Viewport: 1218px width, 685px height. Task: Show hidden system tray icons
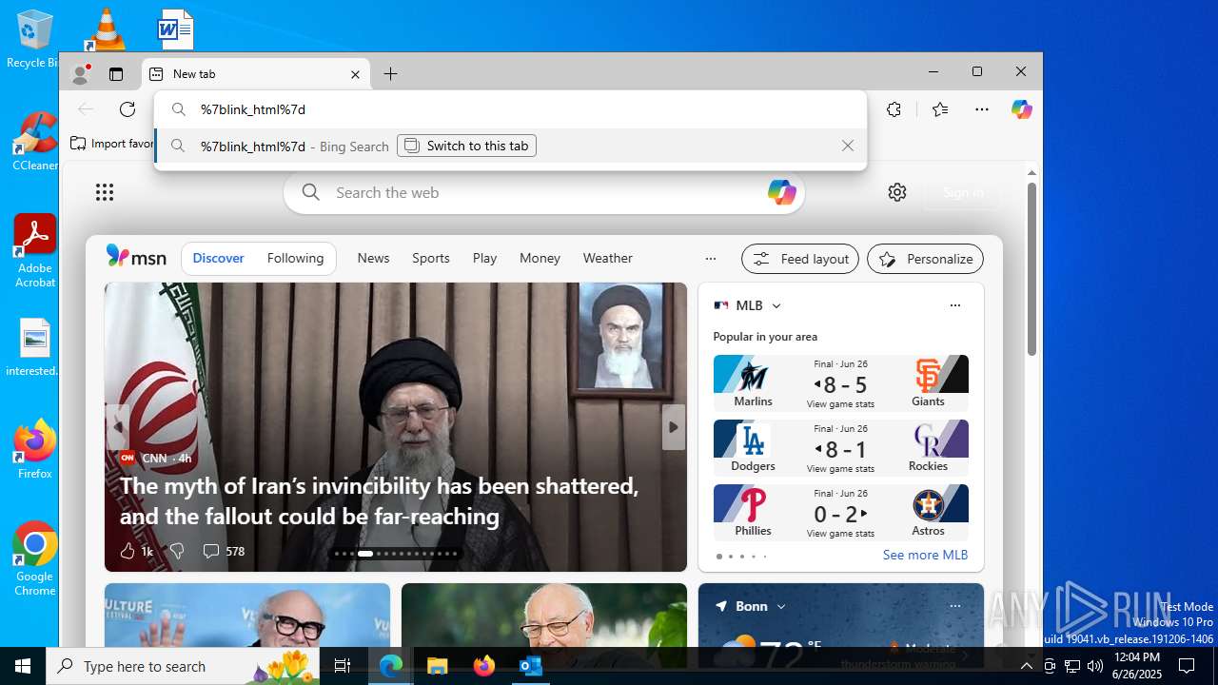[1026, 666]
